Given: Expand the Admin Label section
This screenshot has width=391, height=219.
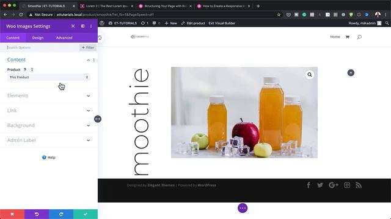Looking at the screenshot, I should [49, 141].
